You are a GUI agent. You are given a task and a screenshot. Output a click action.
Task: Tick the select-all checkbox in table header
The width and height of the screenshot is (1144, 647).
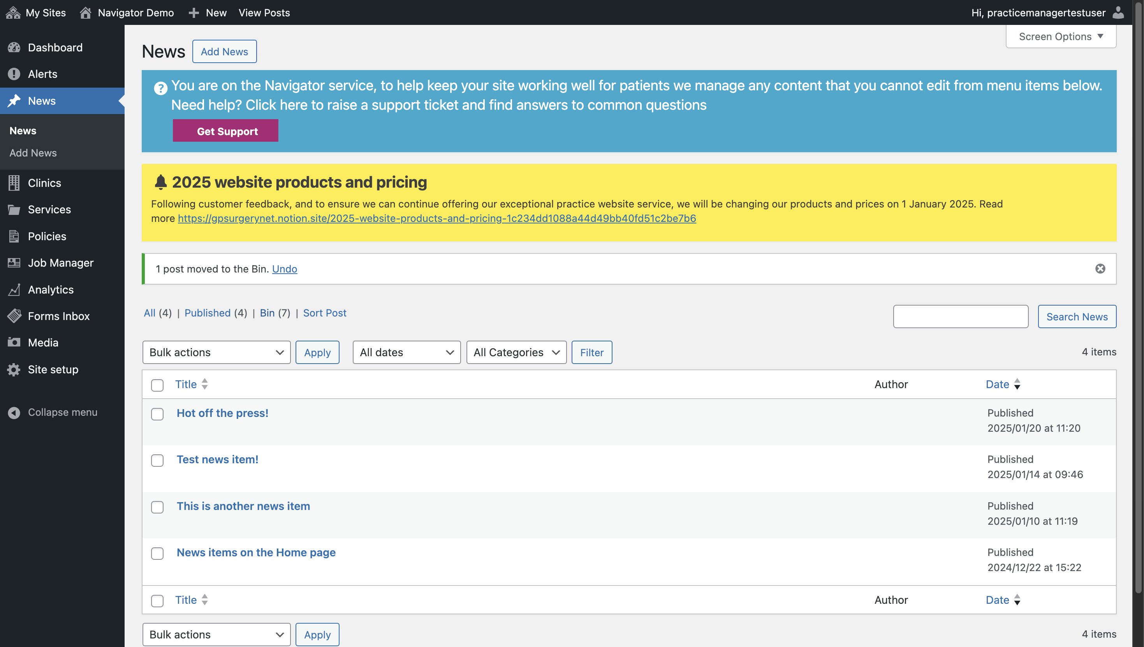[157, 385]
